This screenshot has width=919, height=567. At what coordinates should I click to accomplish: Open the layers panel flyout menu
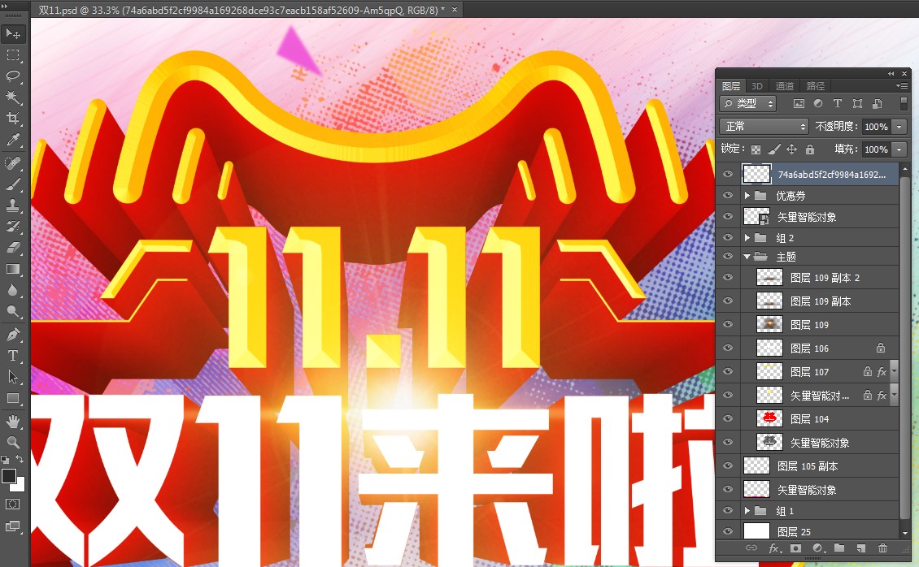pos(901,86)
